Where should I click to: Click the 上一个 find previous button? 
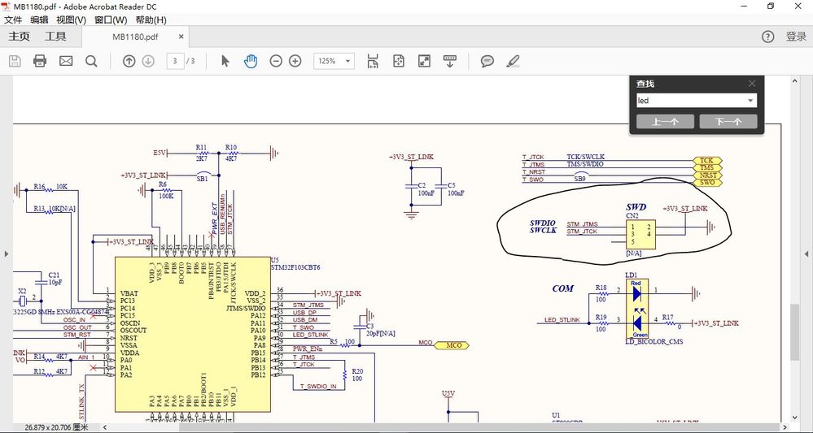665,122
